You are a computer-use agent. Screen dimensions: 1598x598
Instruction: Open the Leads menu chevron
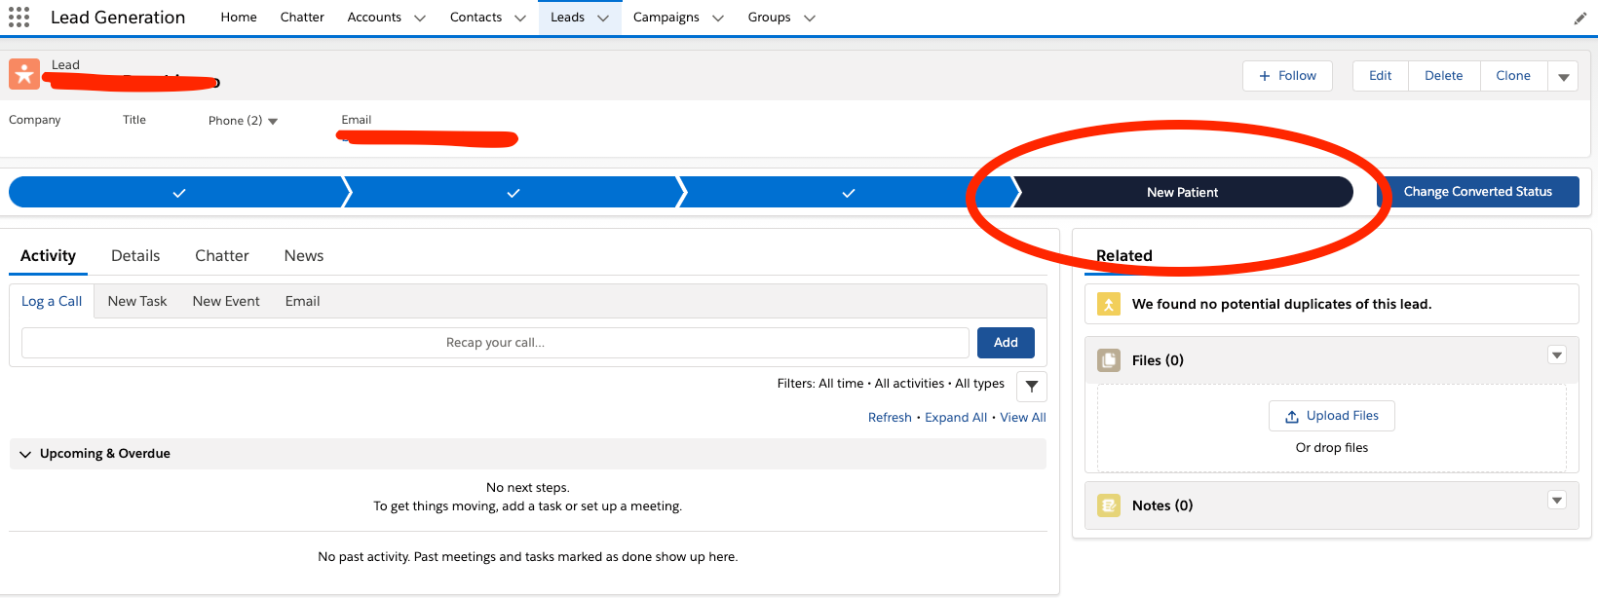coord(603,18)
